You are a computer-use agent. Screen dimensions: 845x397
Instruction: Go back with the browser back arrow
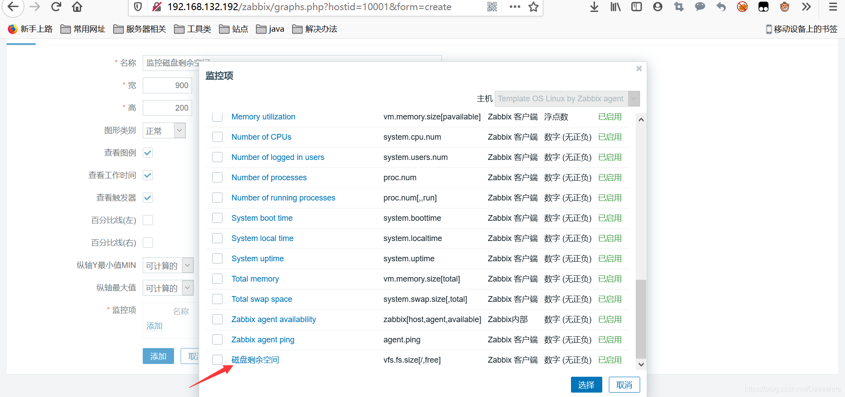13,7
